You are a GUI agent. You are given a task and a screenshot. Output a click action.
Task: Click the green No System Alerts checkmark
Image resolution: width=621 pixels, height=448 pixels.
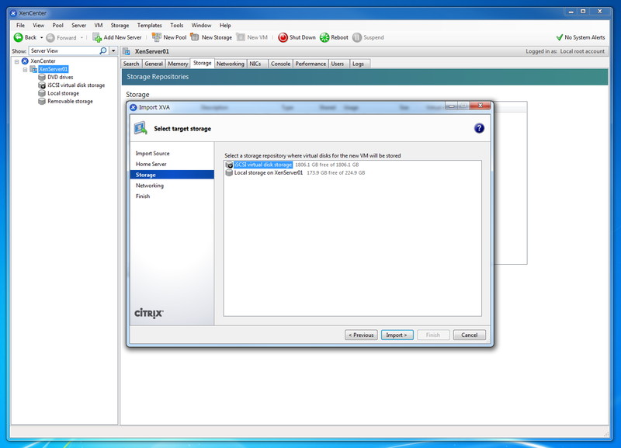point(559,37)
